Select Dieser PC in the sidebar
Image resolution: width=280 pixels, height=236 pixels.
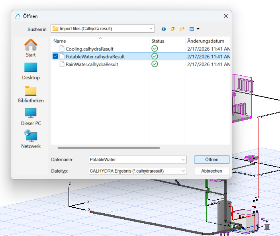[31, 117]
